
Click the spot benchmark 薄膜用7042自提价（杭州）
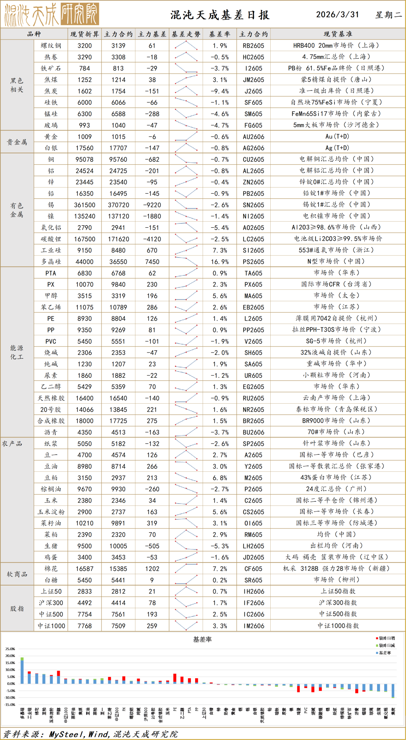coord(336,318)
